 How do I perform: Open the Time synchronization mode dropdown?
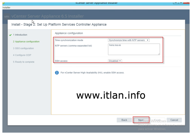(x=129, y=40)
